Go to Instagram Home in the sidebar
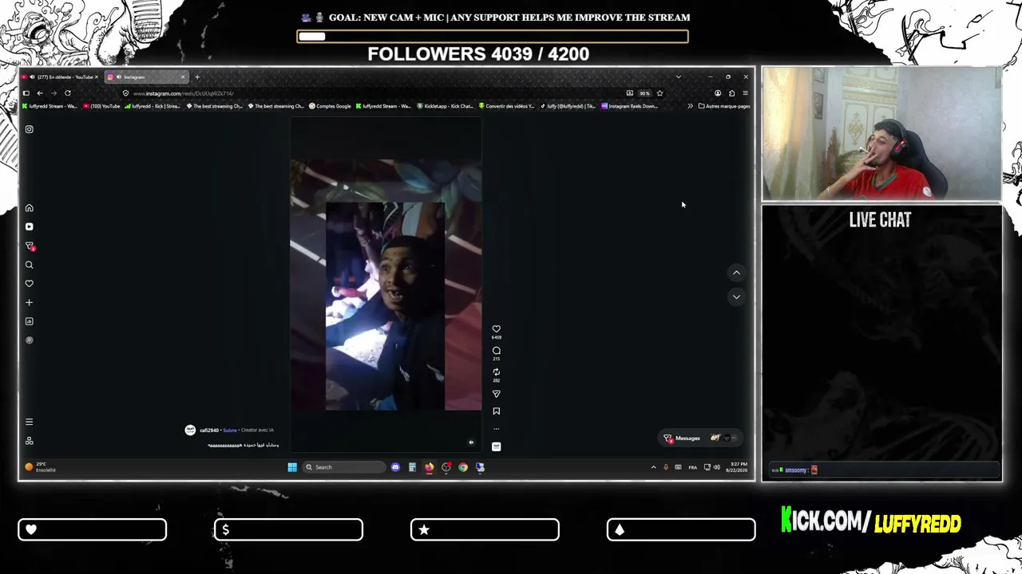 tap(29, 208)
